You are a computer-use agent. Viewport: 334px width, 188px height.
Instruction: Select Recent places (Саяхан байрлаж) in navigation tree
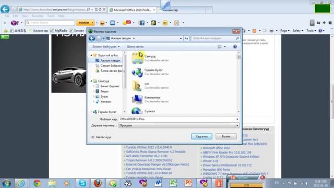click(x=109, y=66)
